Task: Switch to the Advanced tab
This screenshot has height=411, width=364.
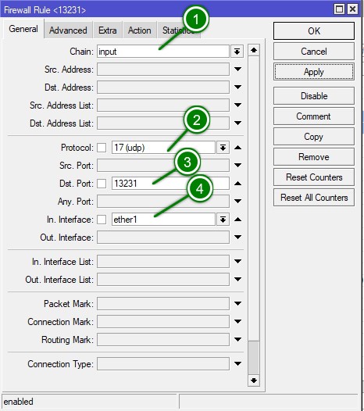Action: (68, 30)
